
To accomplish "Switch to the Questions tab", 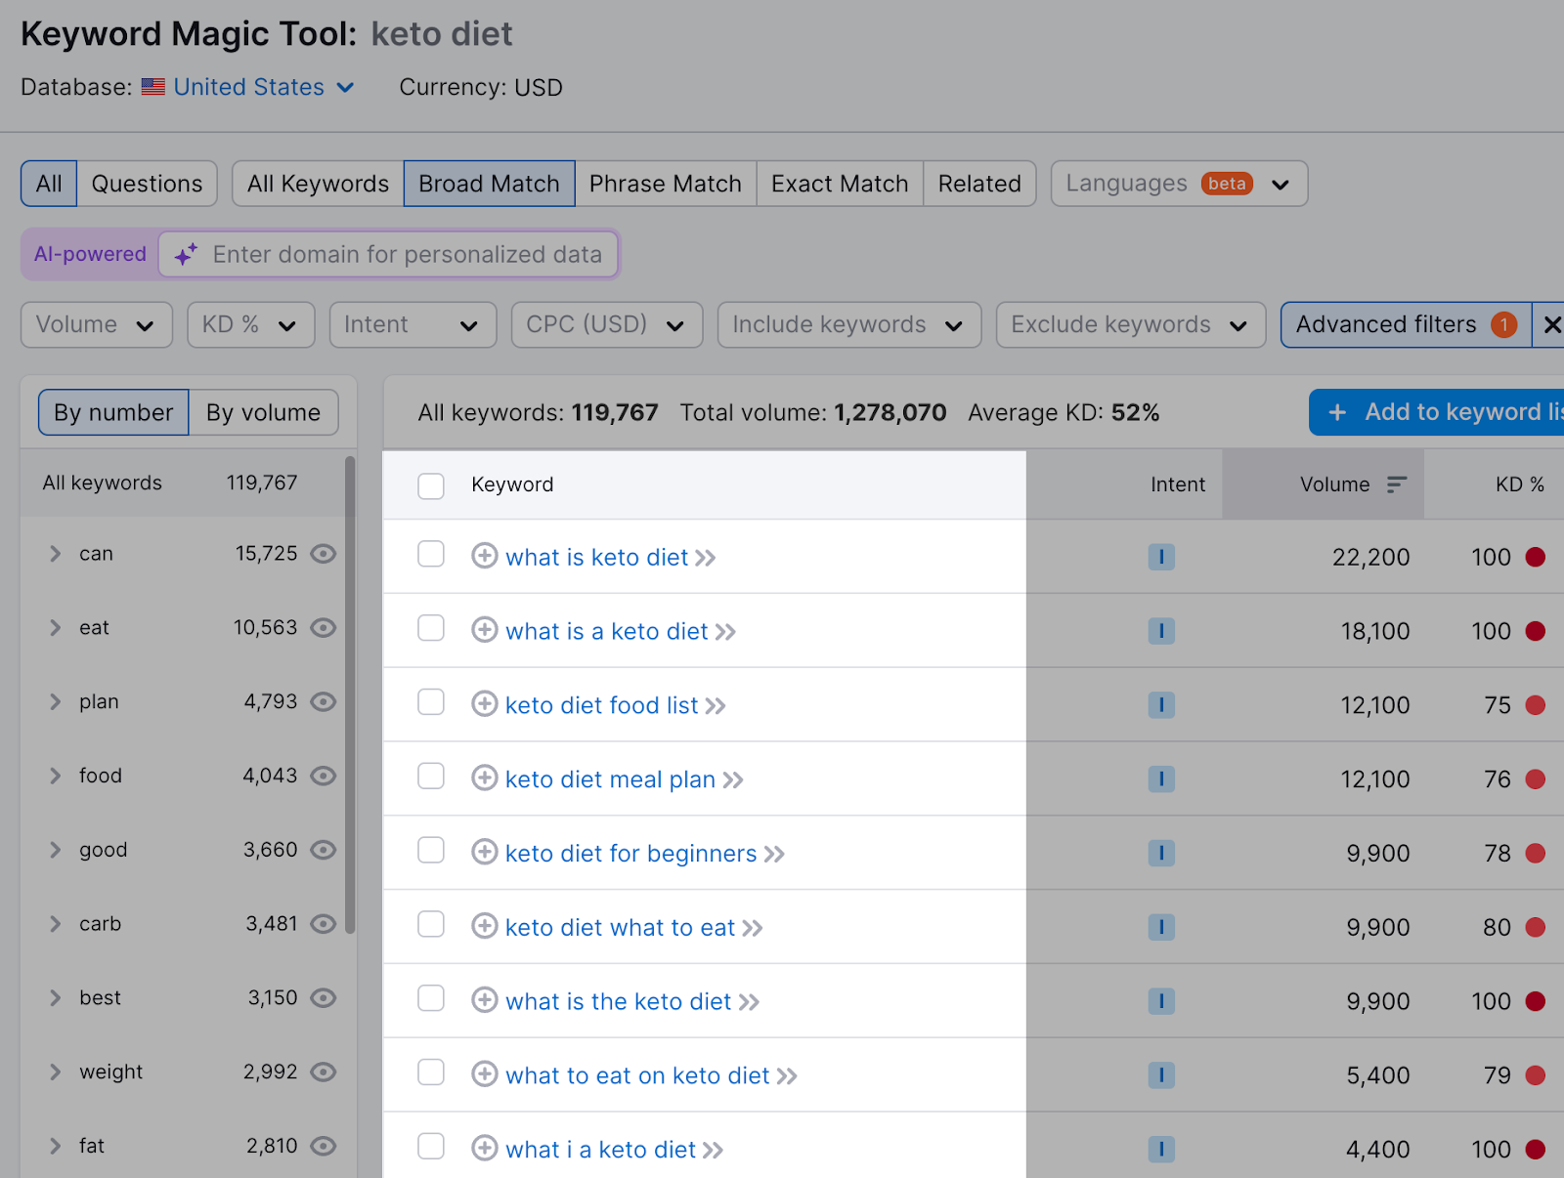I will coord(147,183).
